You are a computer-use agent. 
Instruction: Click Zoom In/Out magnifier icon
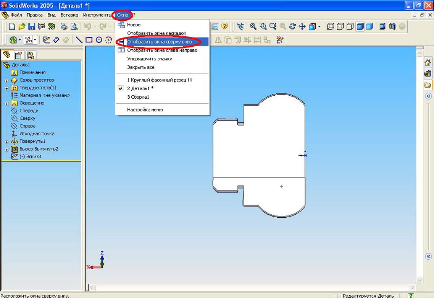pyautogui.click(x=273, y=26)
